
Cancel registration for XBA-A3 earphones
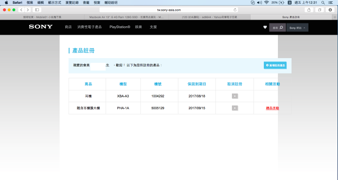pos(235,96)
